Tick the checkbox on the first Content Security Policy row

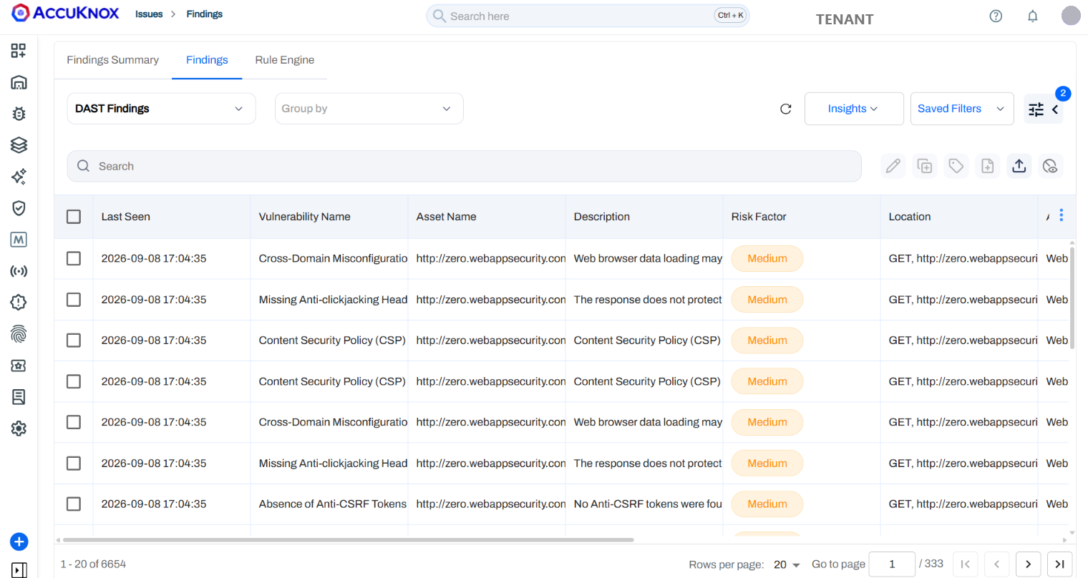(x=74, y=341)
